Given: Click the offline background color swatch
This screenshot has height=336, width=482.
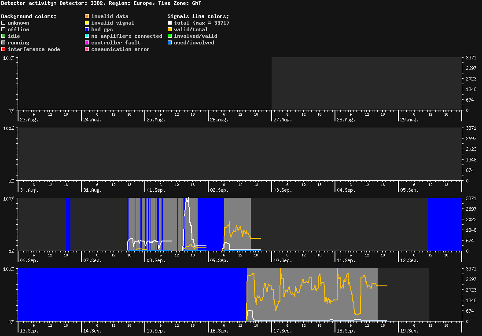Looking at the screenshot, I should coord(4,29).
